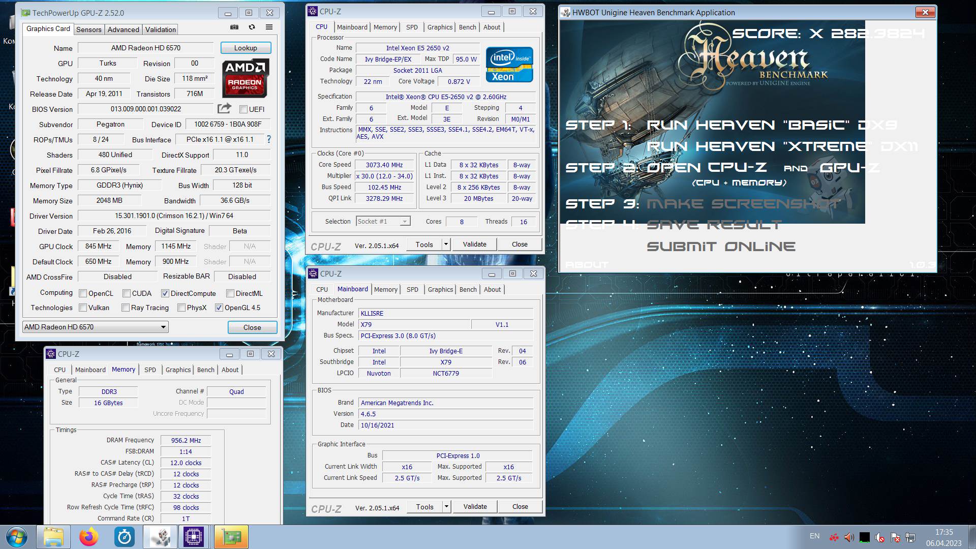Open the AMD Radeon HD 6570 GPU selector dropdown
The image size is (976, 549).
pyautogui.click(x=95, y=327)
